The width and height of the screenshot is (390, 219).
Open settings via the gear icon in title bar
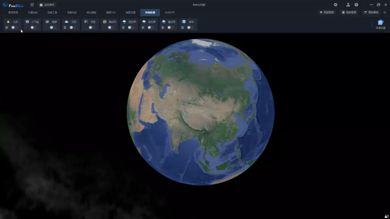click(x=336, y=5)
